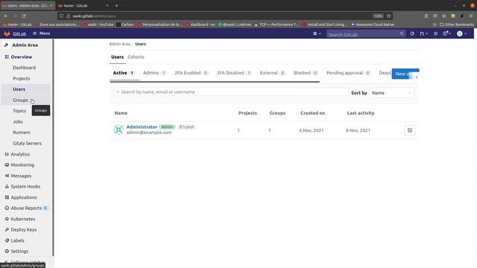This screenshot has width=477, height=268.
Task: Select the Blocked filter tab
Action: click(x=306, y=73)
